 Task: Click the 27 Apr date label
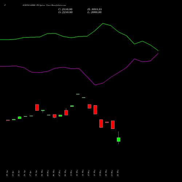click(30, 173)
